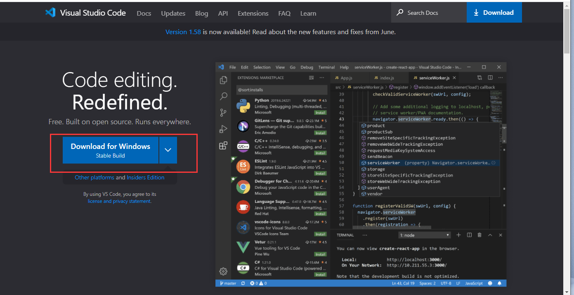Click the vscode-icons extension icon
Image resolution: width=574 pixels, height=295 pixels.
point(243,227)
